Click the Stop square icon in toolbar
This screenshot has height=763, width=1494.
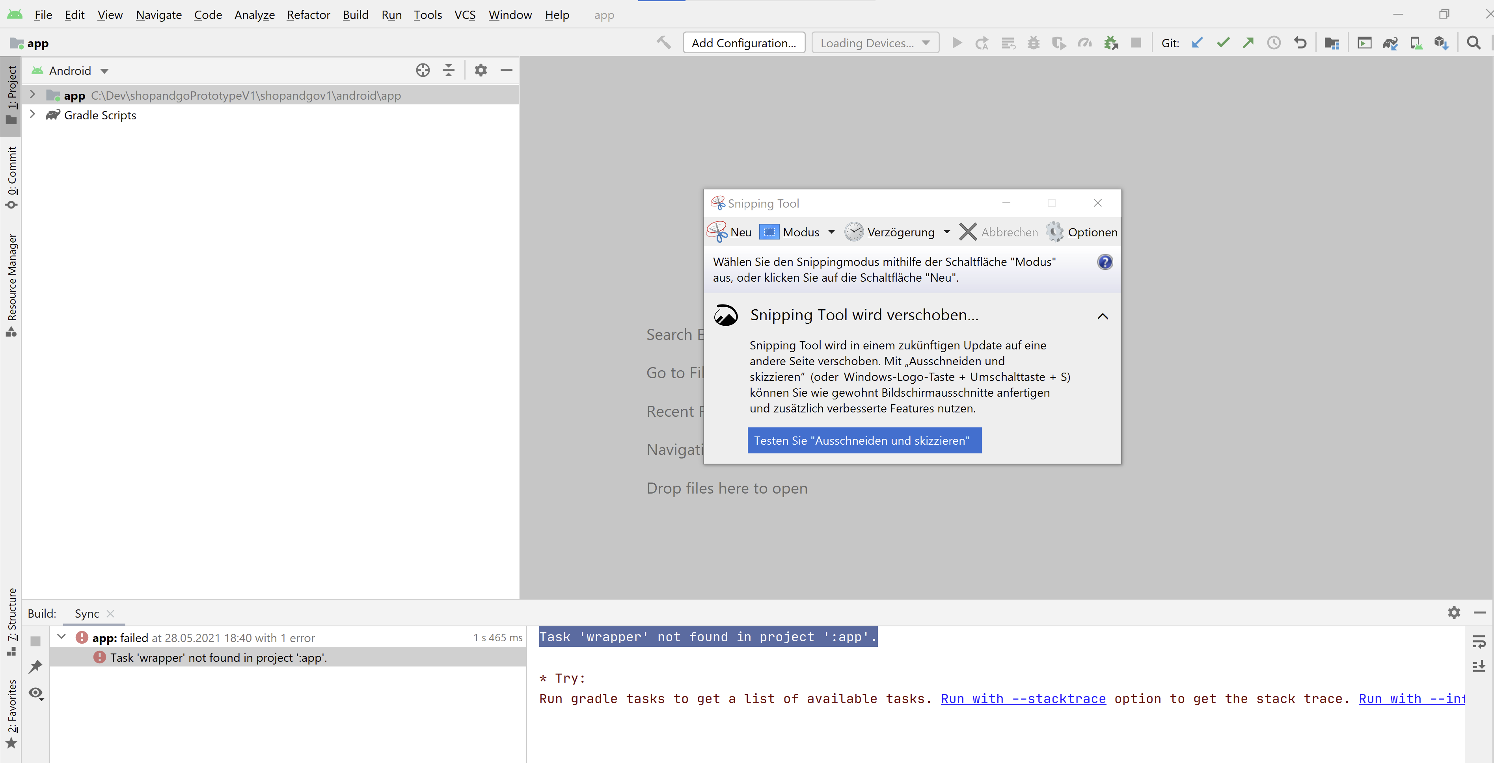[1136, 43]
